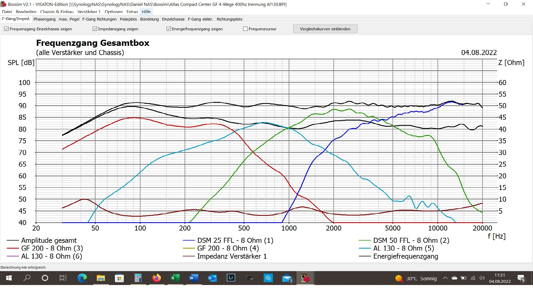Click Vergleichskurven einblenden button
Image resolution: width=533 pixels, height=300 pixels.
click(x=325, y=29)
